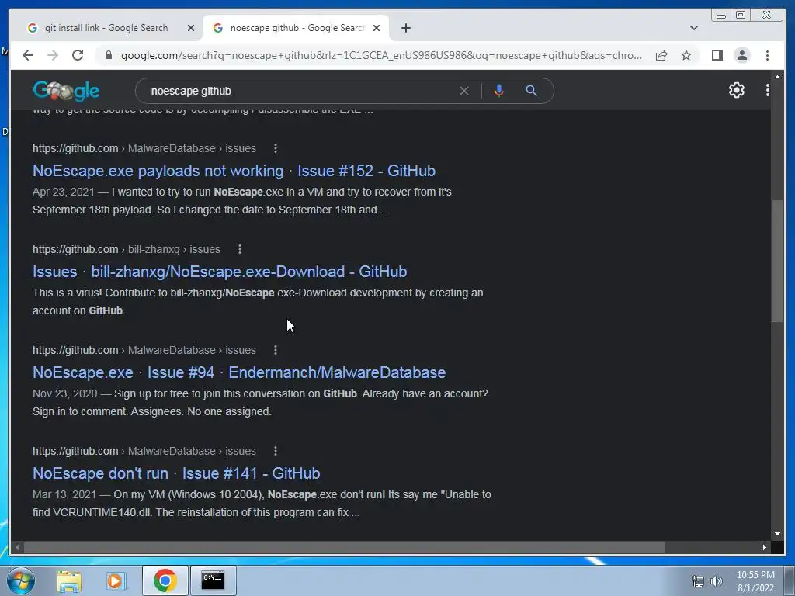
Task: Open the Windows Start menu
Action: pyautogui.click(x=21, y=580)
